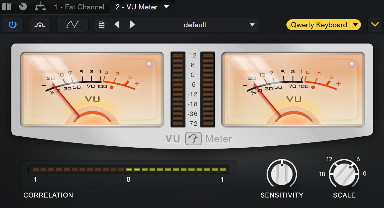Screen dimensions: 384x208
Task: Click the SCALE label
Action: tap(344, 195)
